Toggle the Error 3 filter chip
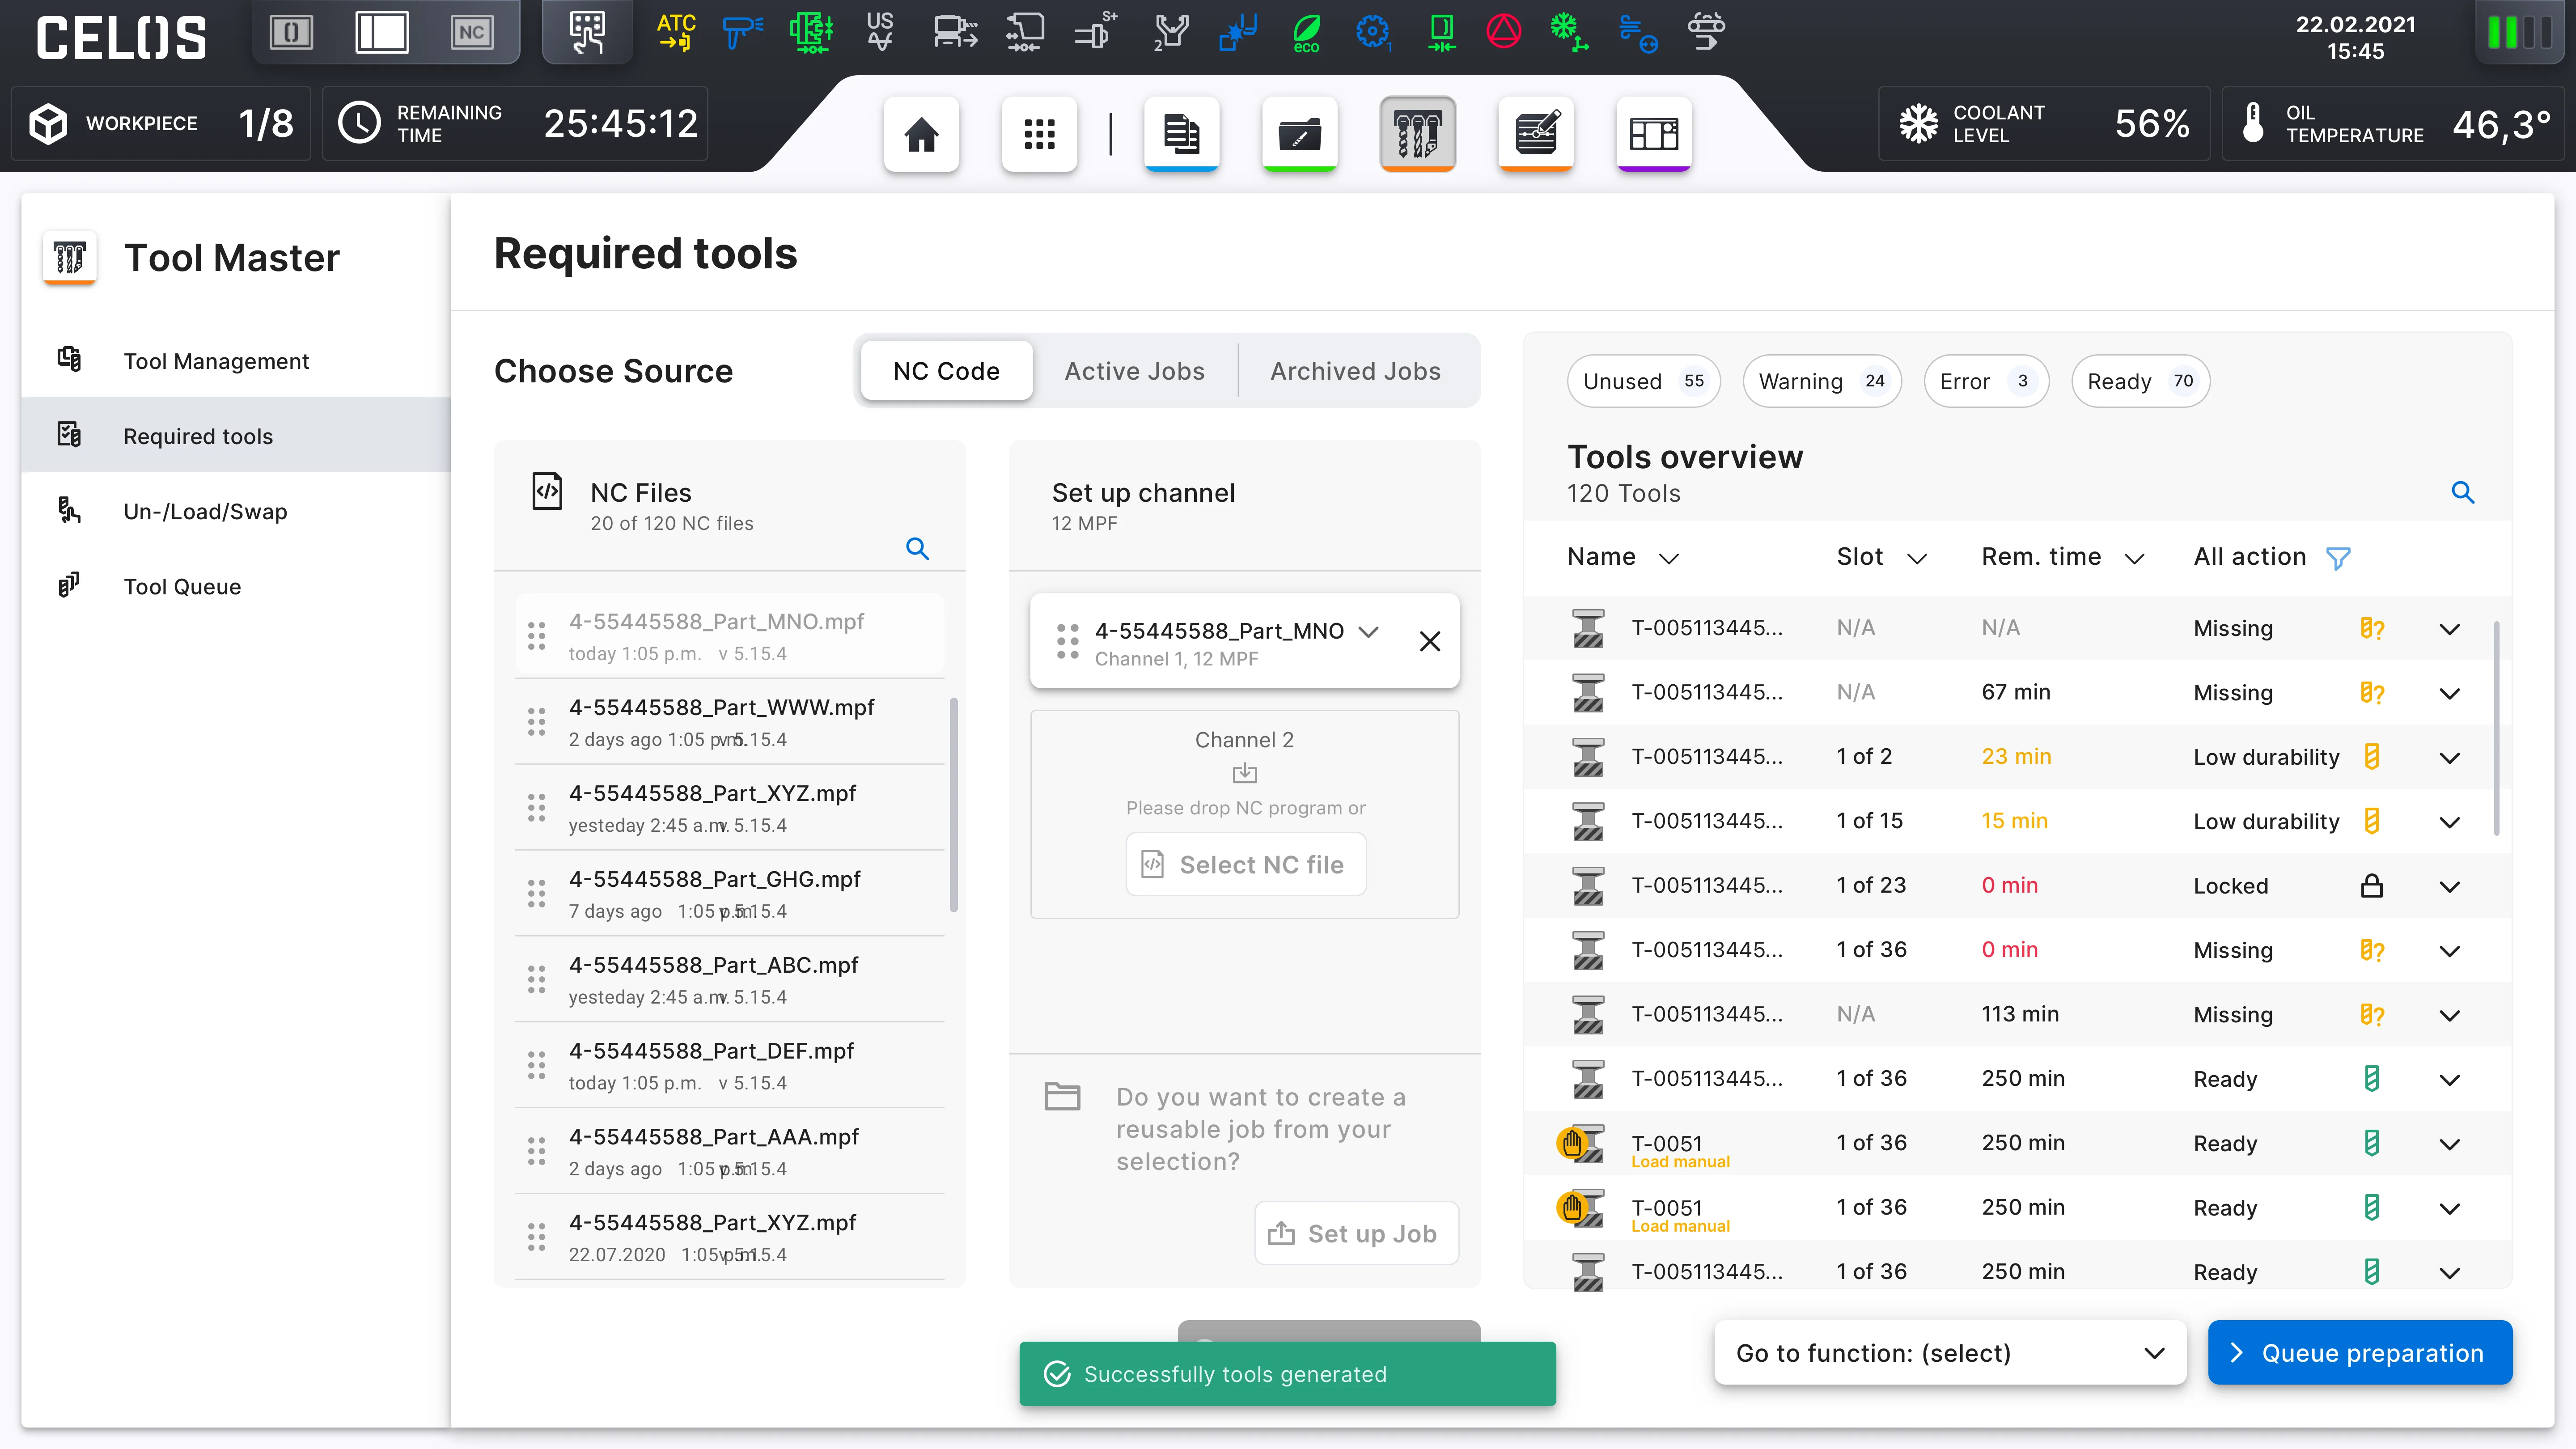The image size is (2576, 1449). [1986, 381]
